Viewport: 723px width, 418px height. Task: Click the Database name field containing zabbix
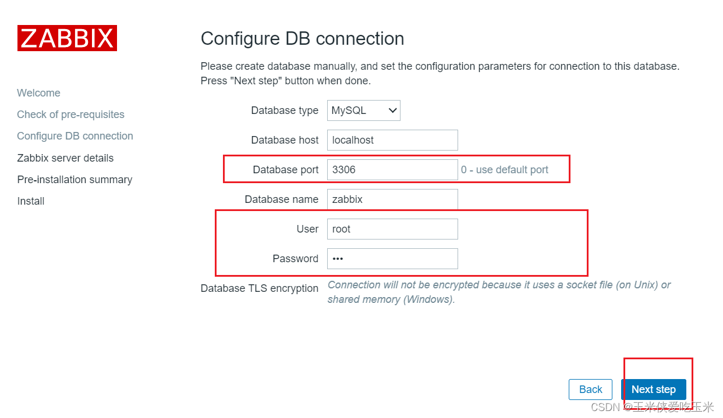coord(392,199)
